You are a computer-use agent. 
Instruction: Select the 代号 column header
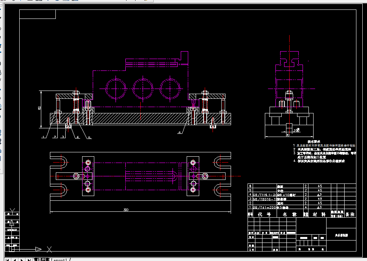pyautogui.click(x=264, y=214)
